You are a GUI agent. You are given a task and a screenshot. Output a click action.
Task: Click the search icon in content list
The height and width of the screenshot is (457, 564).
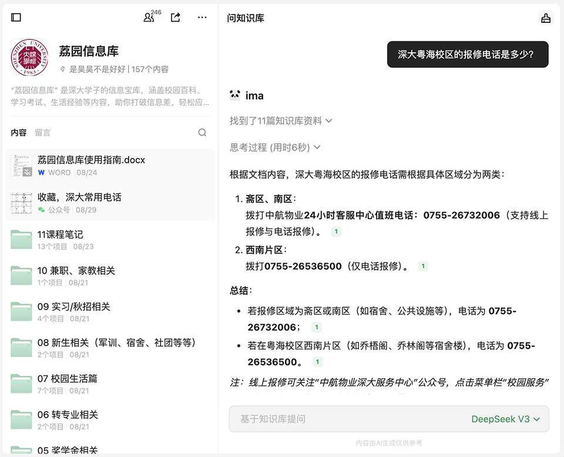click(202, 133)
